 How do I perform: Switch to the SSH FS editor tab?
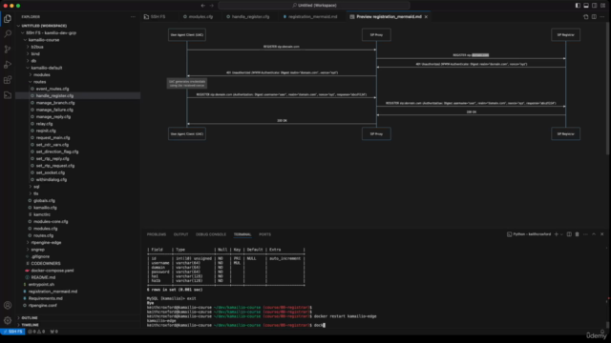click(x=155, y=17)
